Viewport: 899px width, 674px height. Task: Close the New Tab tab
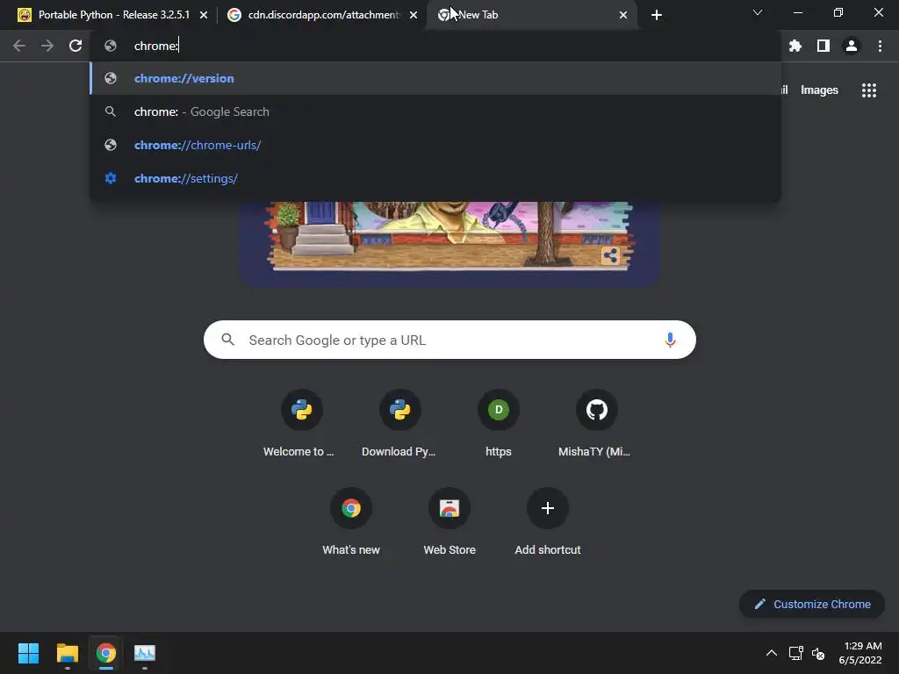click(x=623, y=15)
